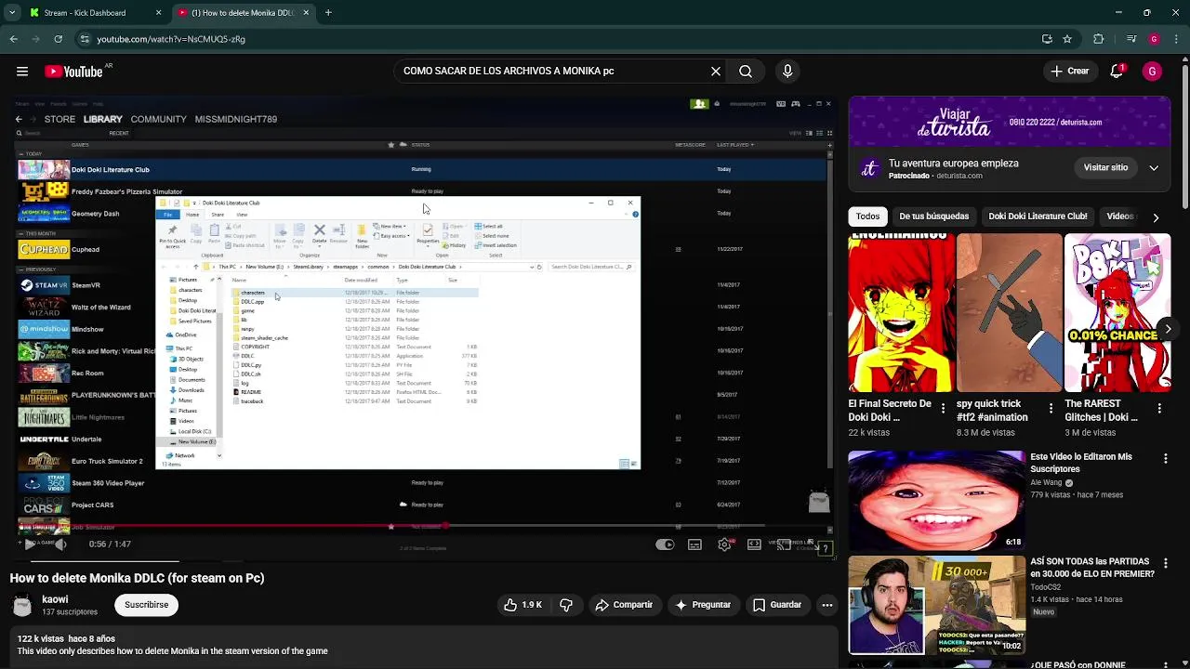Open the player settings gear

724,544
